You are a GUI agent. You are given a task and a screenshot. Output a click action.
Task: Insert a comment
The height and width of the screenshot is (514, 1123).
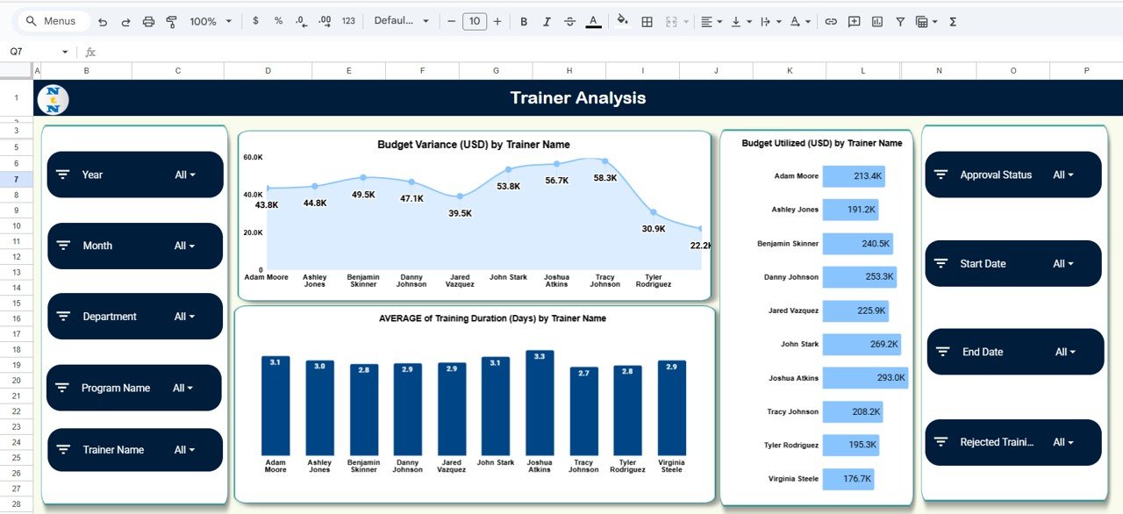coord(854,21)
